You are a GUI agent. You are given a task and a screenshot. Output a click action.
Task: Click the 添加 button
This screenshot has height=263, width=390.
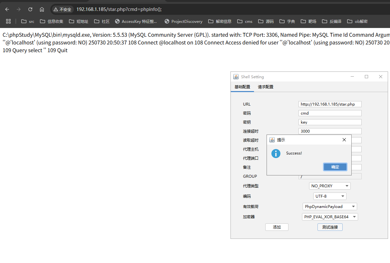(277, 227)
